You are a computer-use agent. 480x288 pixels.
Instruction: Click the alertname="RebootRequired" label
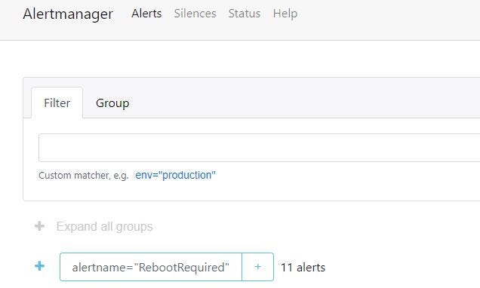pyautogui.click(x=151, y=267)
